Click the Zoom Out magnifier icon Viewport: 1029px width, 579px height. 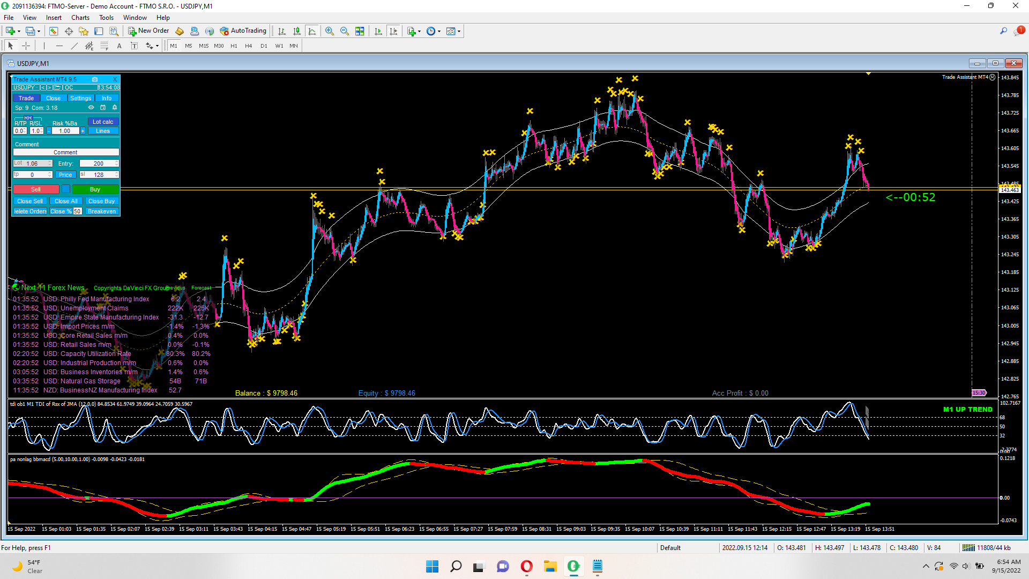[345, 31]
